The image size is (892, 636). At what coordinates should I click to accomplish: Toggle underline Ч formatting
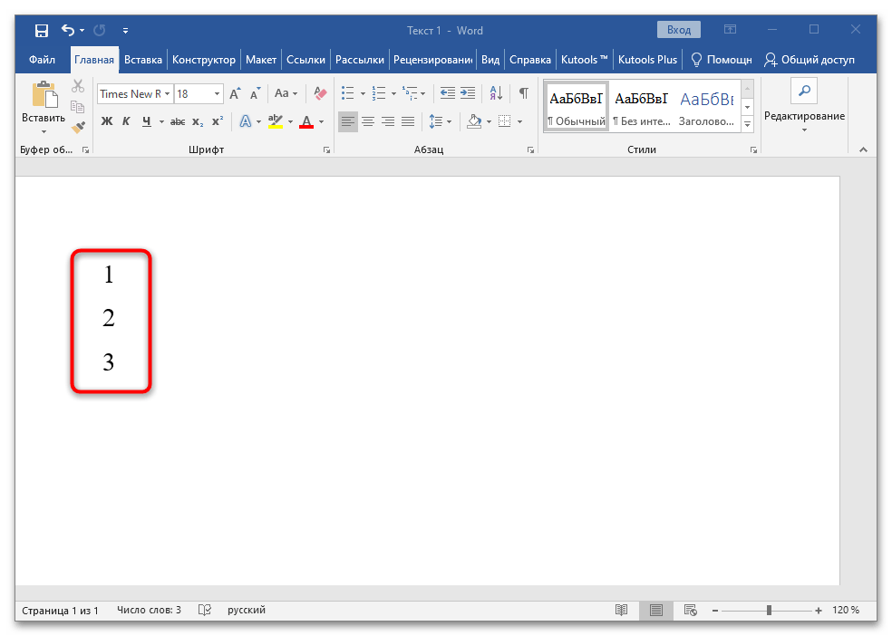(147, 121)
